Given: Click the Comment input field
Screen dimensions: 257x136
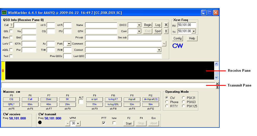Looking at the screenshot, I should coord(123,44).
